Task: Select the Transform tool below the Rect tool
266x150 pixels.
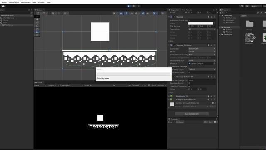Action: tap(37, 35)
